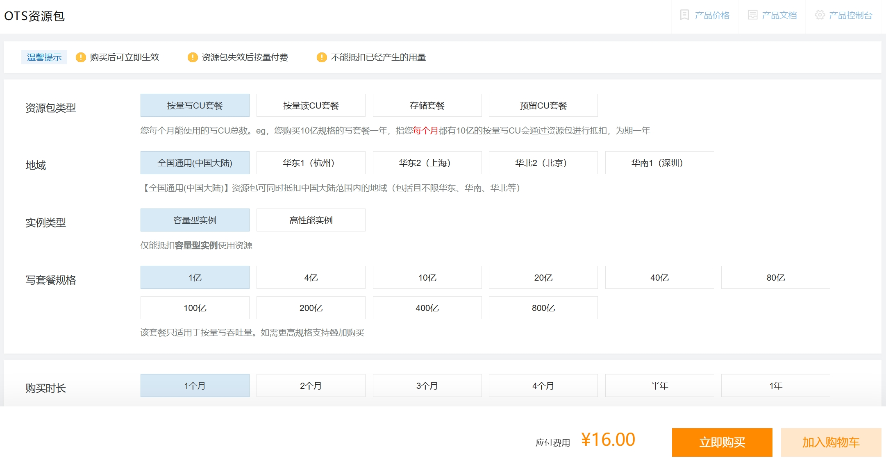Click the 购买时长 row label
886x465 pixels.
pyautogui.click(x=45, y=388)
